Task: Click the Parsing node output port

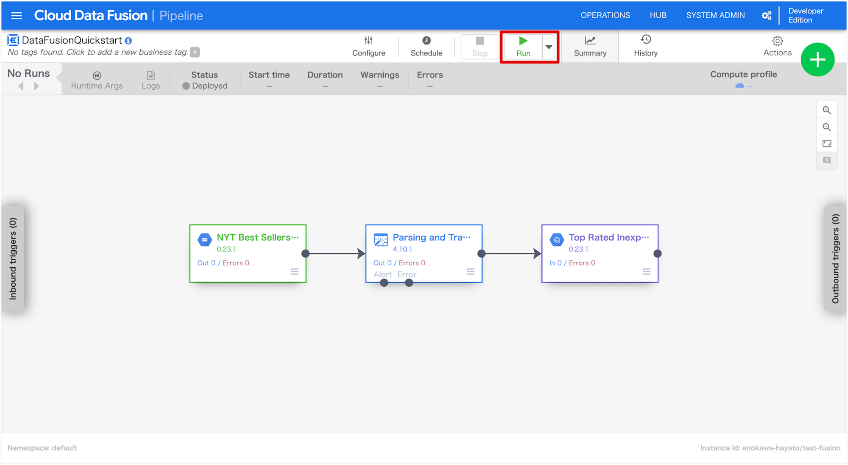Action: coord(481,254)
